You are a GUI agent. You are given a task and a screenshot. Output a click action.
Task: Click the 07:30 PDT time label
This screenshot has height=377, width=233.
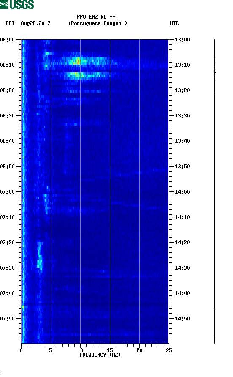tap(7, 268)
